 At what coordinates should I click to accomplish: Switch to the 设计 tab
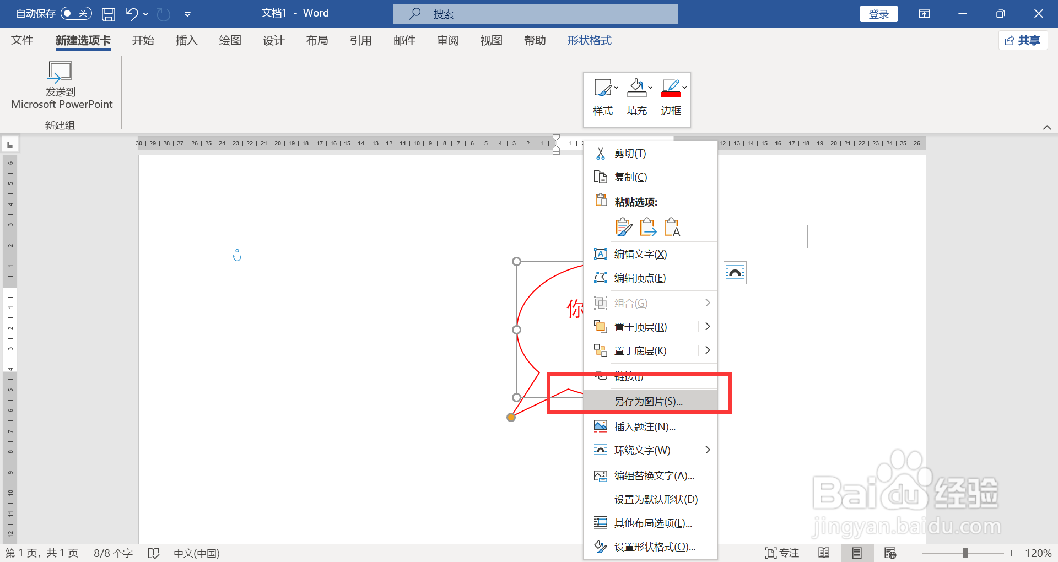[273, 40]
